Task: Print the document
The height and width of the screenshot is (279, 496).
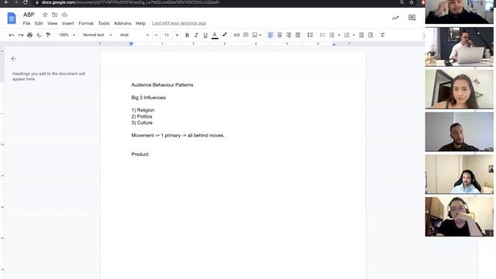Action: click(29, 35)
